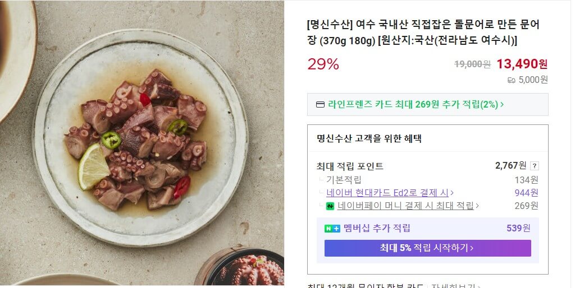Image resolution: width=575 pixels, height=288 pixels.
Task: Expand 라인프렌즈 카드 banner chevron
Action: pos(502,105)
